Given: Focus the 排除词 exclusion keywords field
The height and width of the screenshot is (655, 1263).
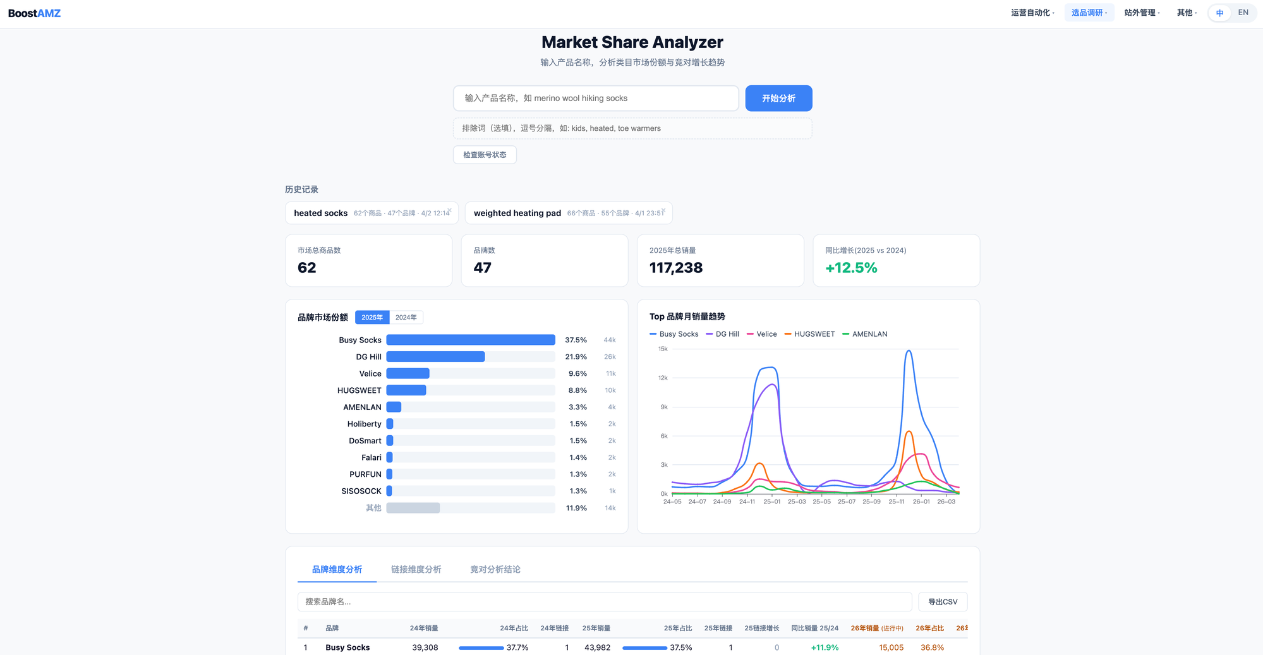Looking at the screenshot, I should pos(632,128).
